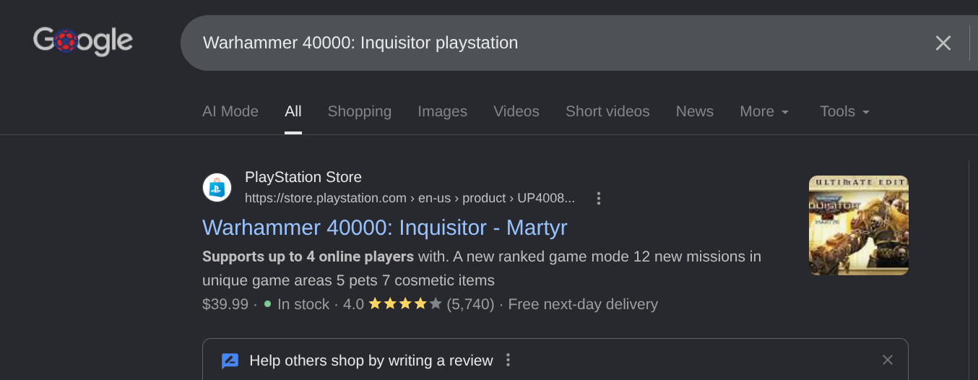Image resolution: width=978 pixels, height=380 pixels.
Task: Click the PlayStation Store favicon
Action: tap(217, 188)
